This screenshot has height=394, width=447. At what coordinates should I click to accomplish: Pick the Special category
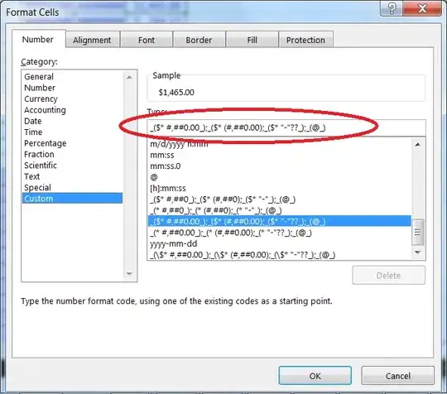pyautogui.click(x=72, y=188)
